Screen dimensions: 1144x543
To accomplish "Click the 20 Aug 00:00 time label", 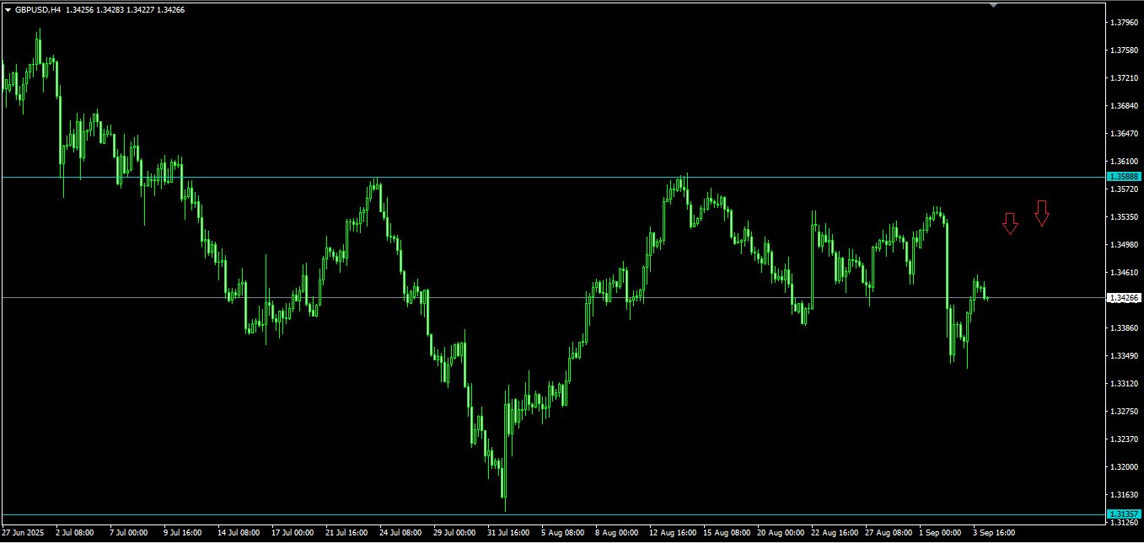I will [x=781, y=533].
